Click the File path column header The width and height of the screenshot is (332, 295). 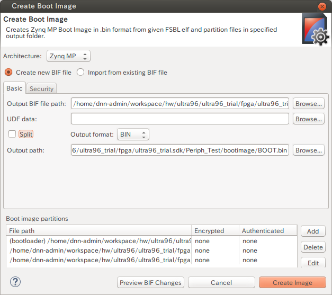pyautogui.click(x=99, y=230)
